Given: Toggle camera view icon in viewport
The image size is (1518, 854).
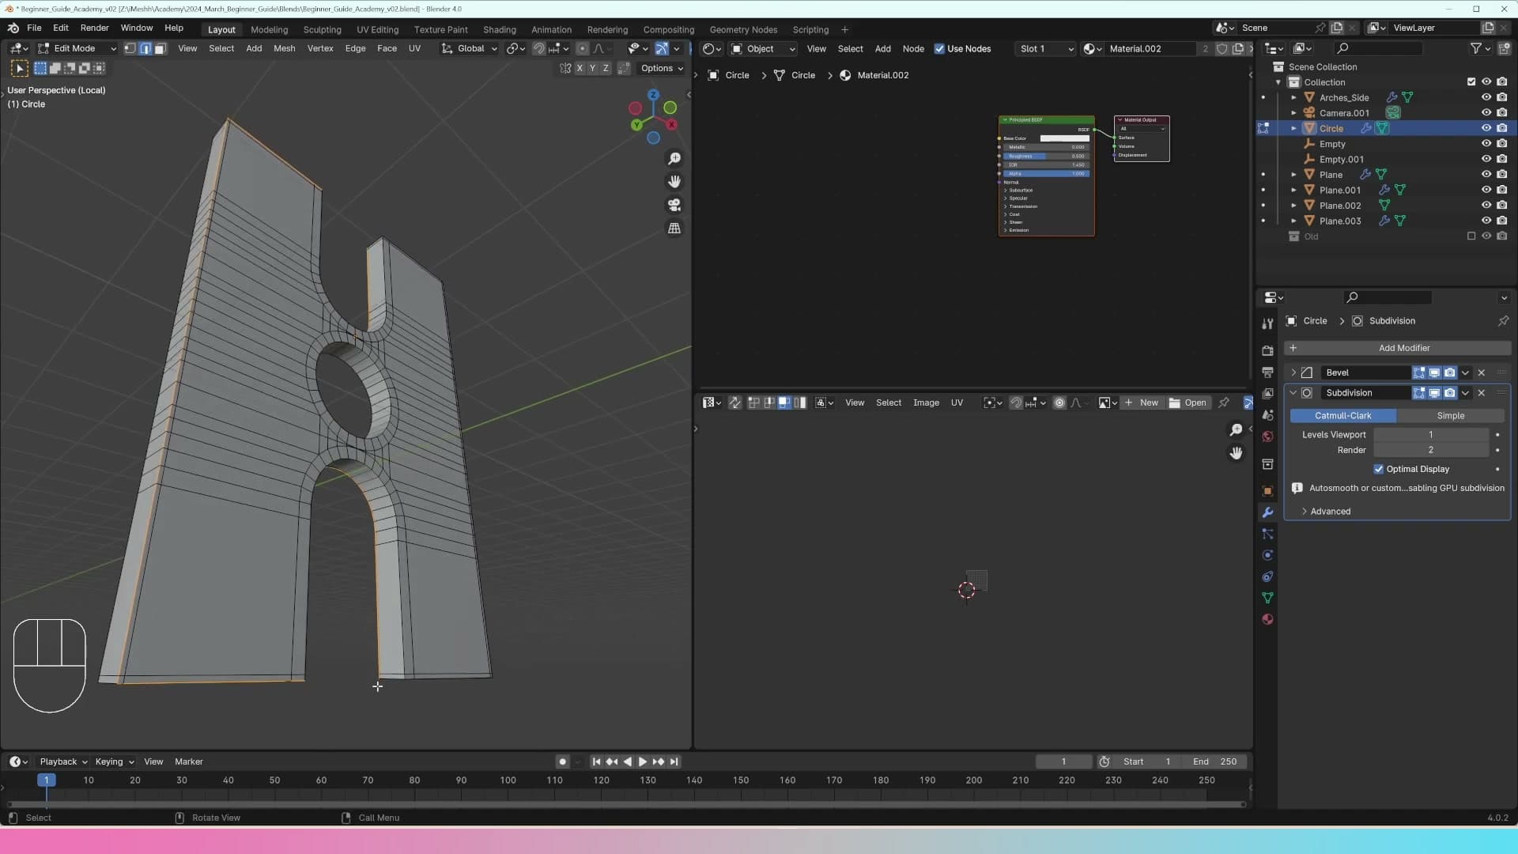Looking at the screenshot, I should [674, 205].
